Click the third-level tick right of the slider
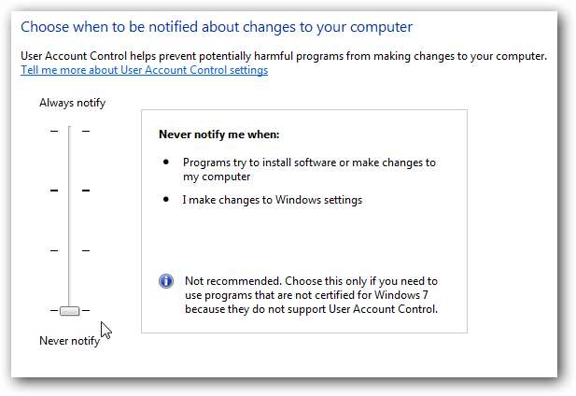Image resolution: width=576 pixels, height=396 pixels. 85,250
